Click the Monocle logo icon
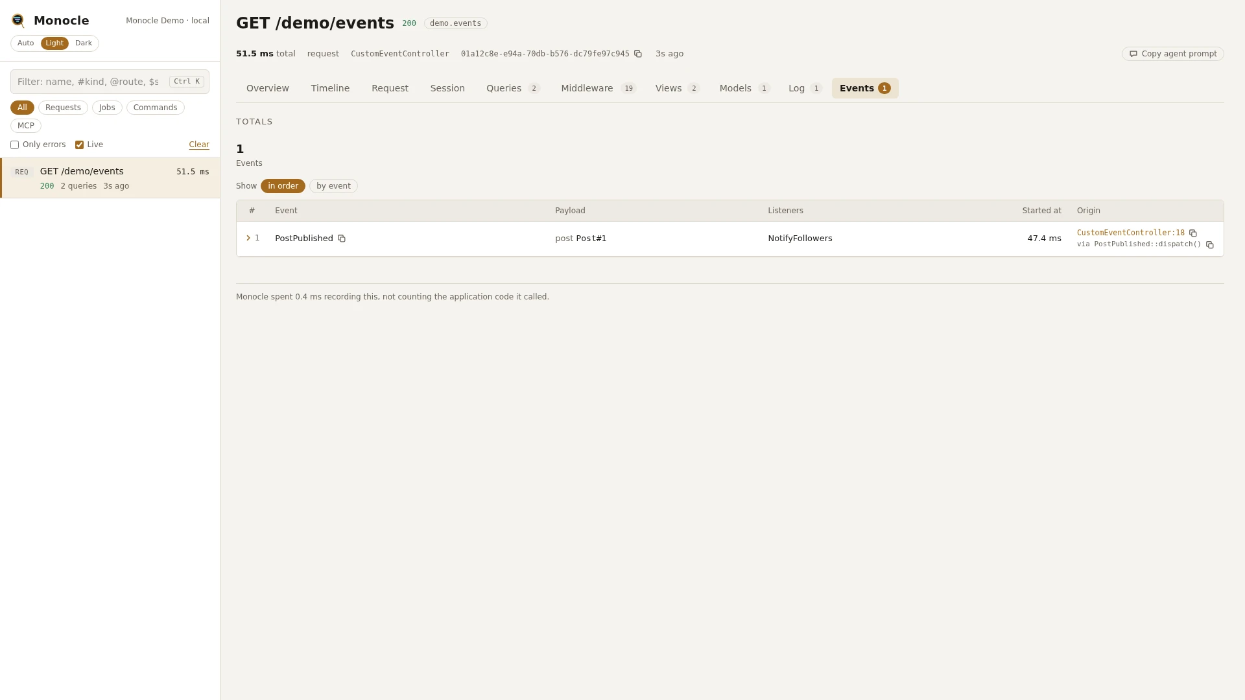 pyautogui.click(x=18, y=21)
